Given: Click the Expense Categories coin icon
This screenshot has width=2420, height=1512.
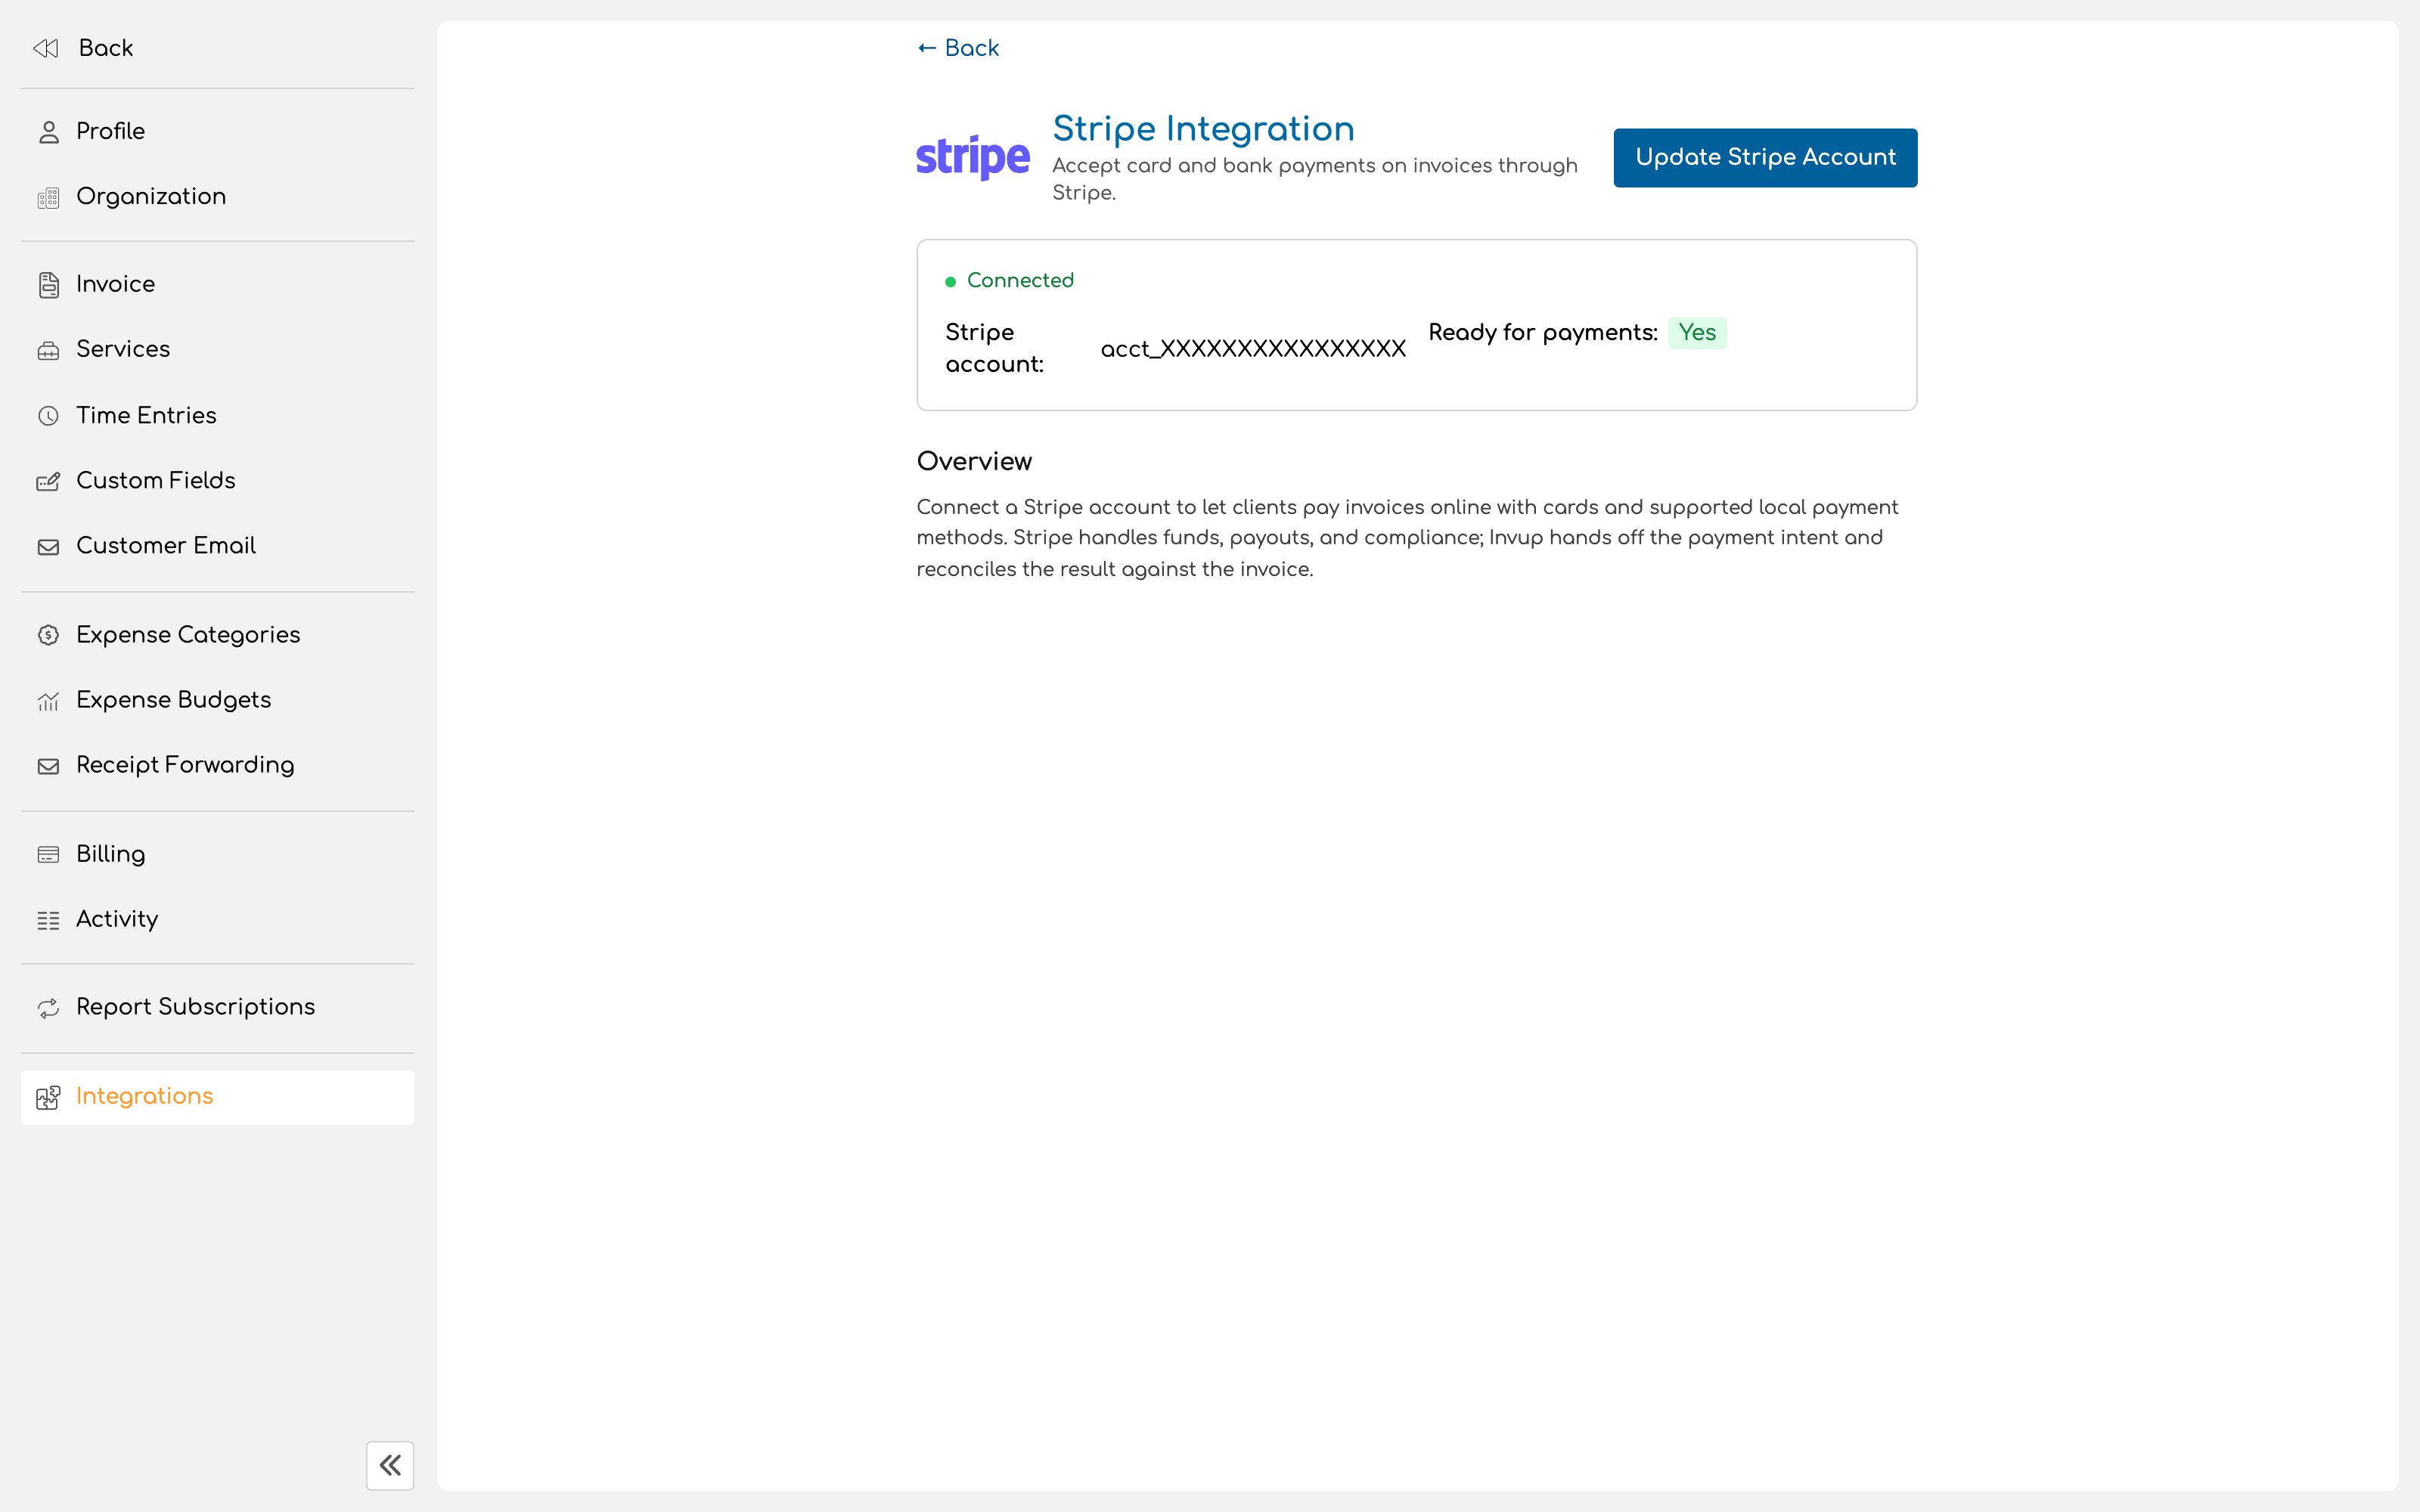Looking at the screenshot, I should (x=48, y=635).
